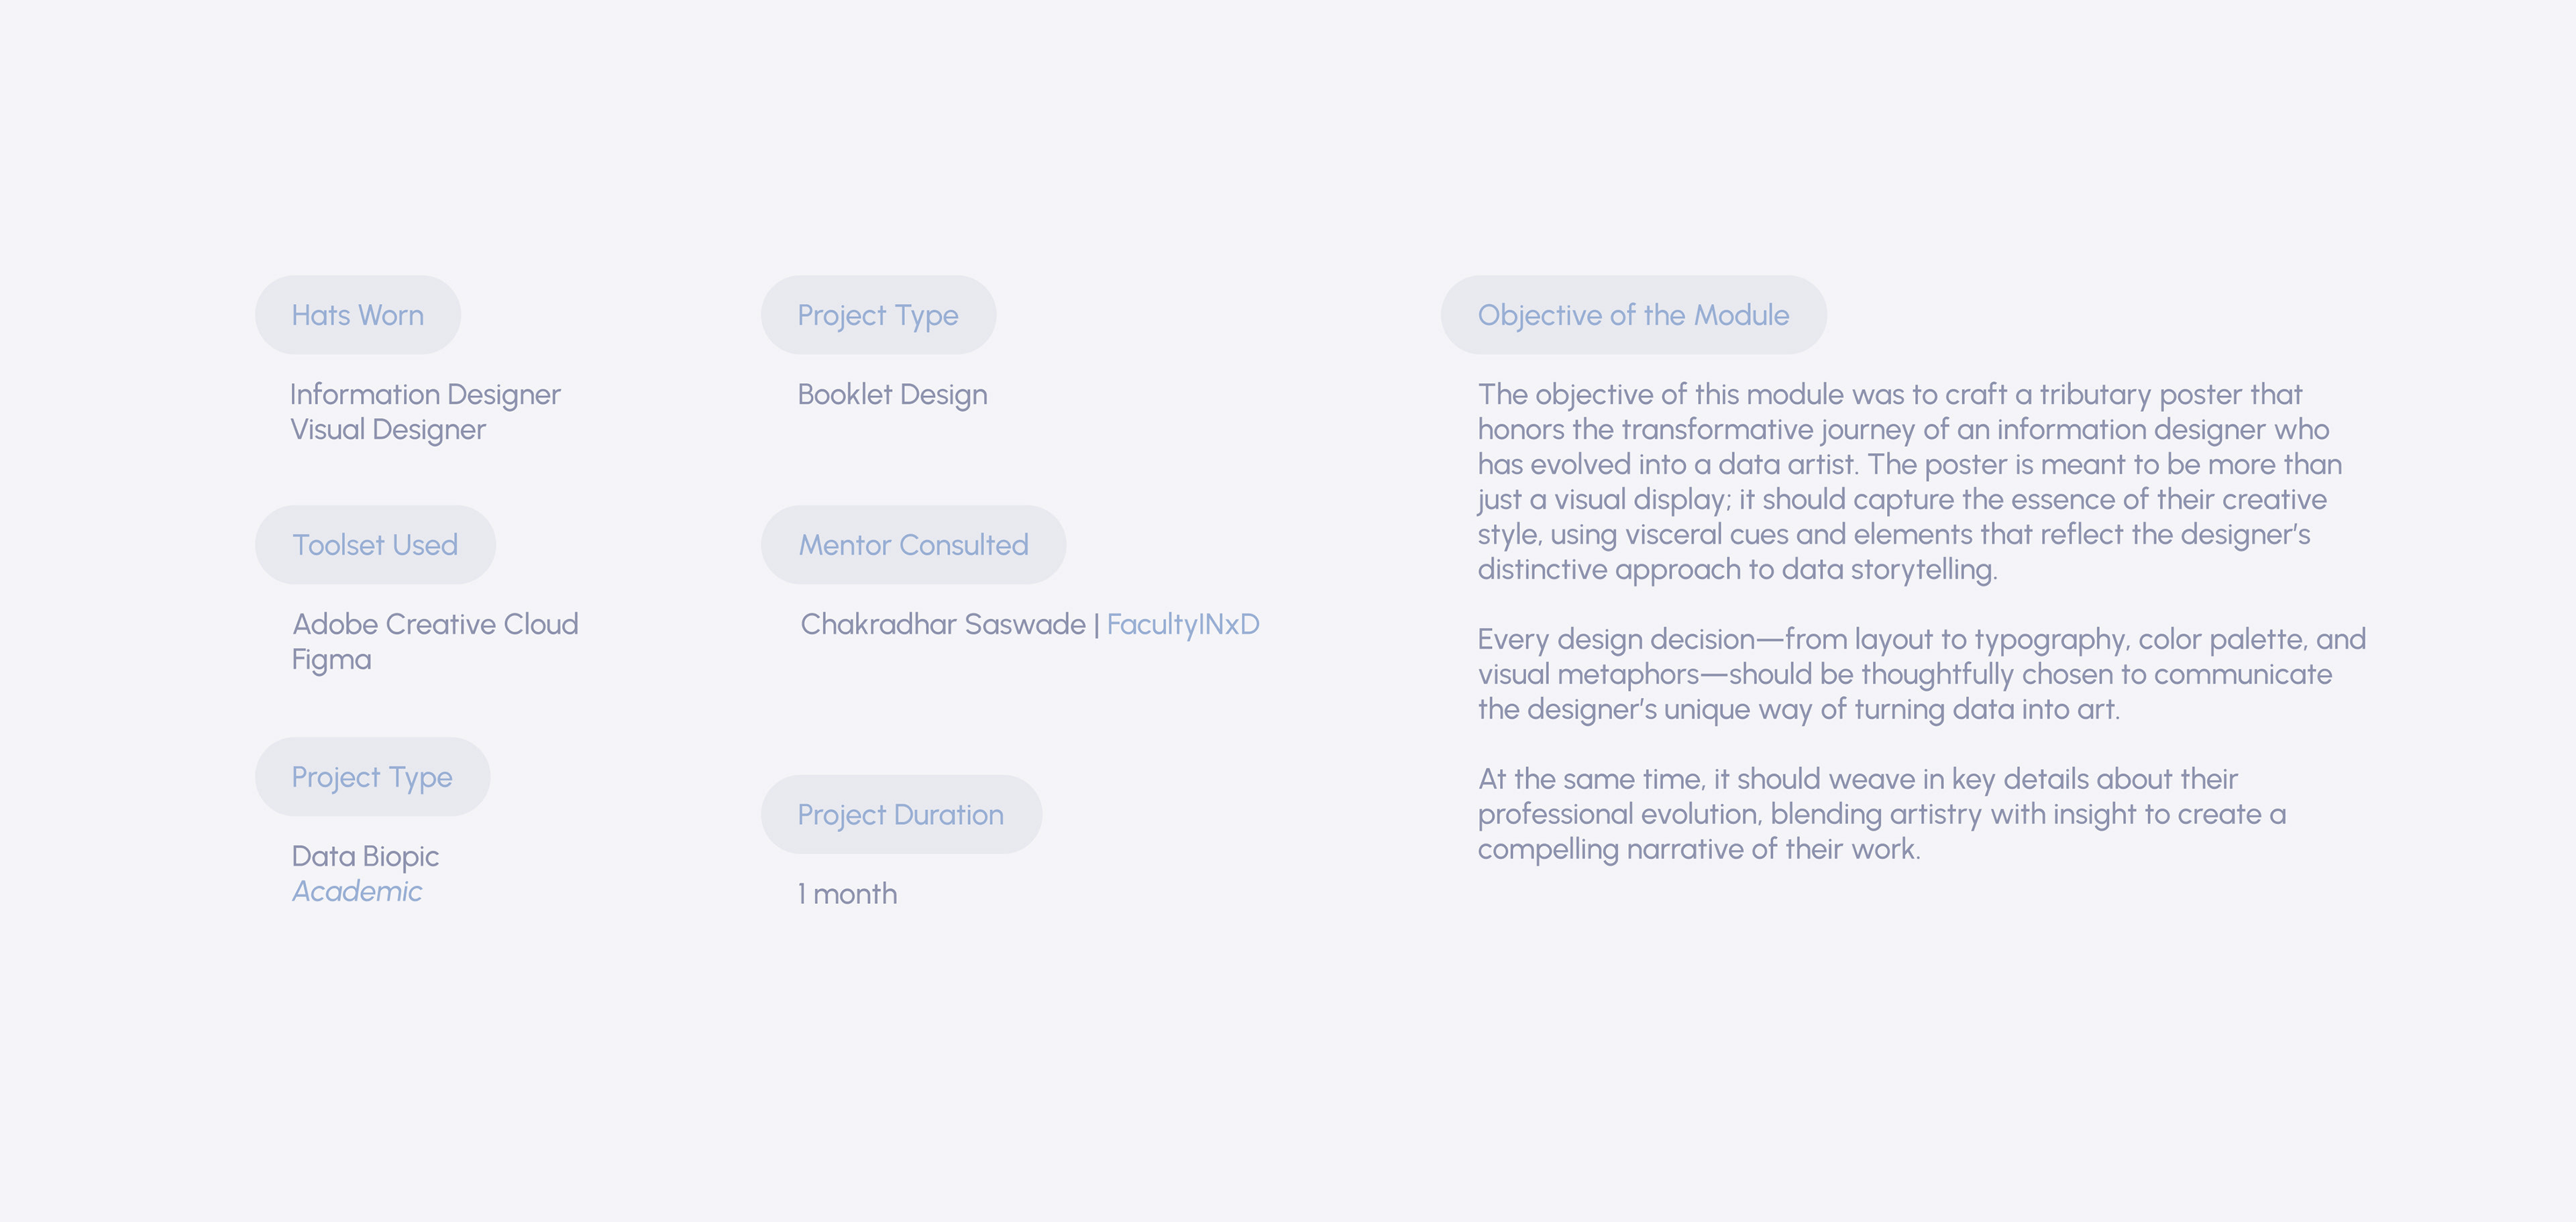The width and height of the screenshot is (2576, 1222).
Task: Click the paragraph starting "Every design decision"
Action: point(1920,674)
